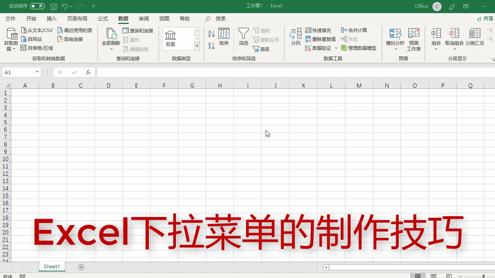This screenshot has width=495, height=278.
Task: Click the 筛选 filter funnel
Action: (244, 37)
